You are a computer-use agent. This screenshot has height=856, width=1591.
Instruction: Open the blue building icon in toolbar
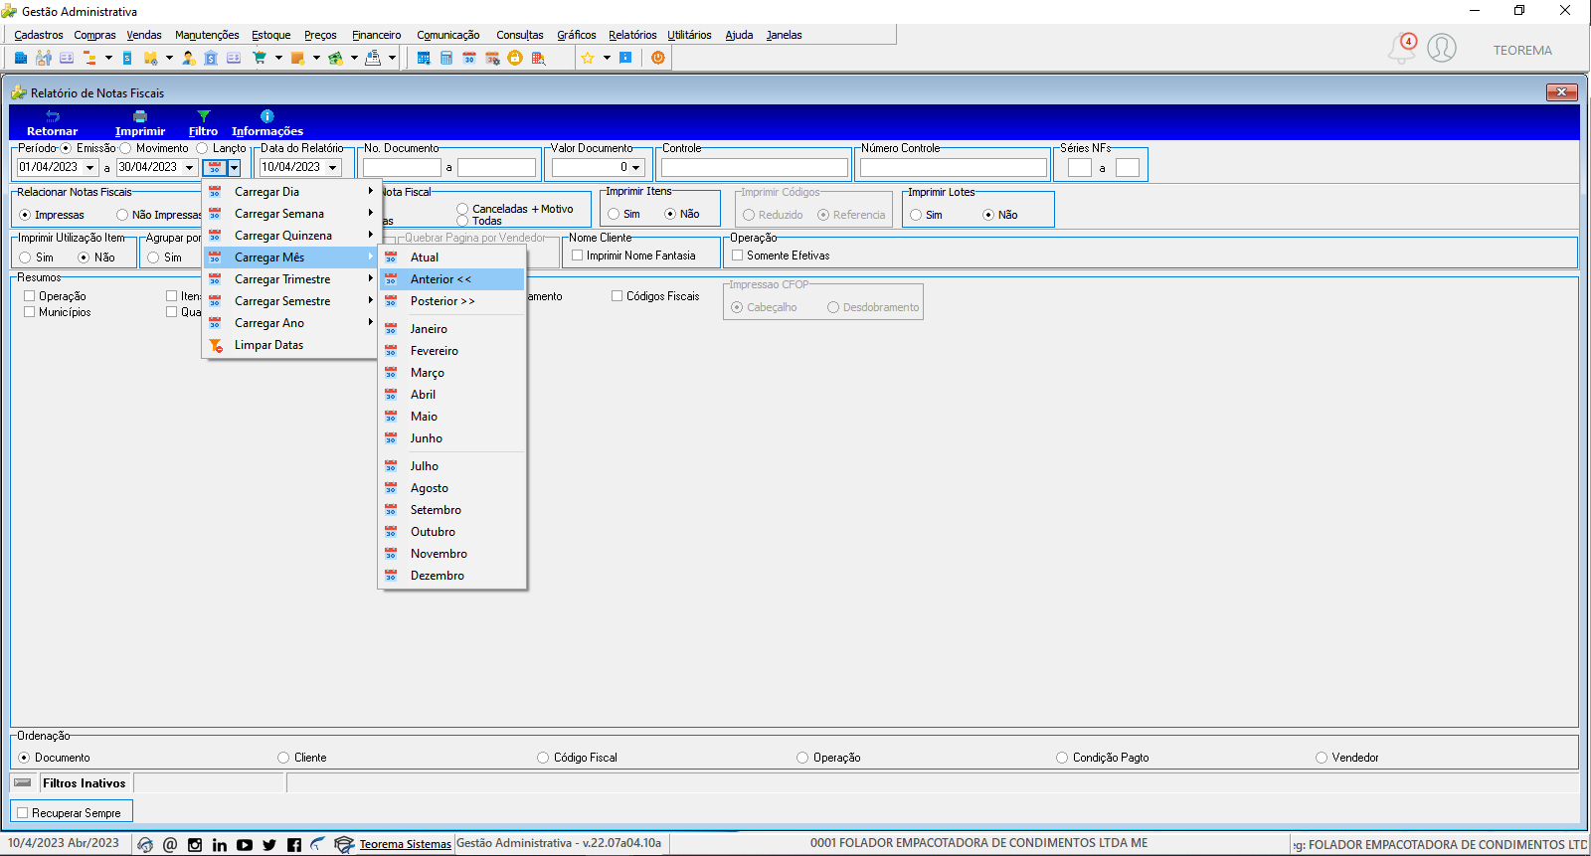(21, 58)
